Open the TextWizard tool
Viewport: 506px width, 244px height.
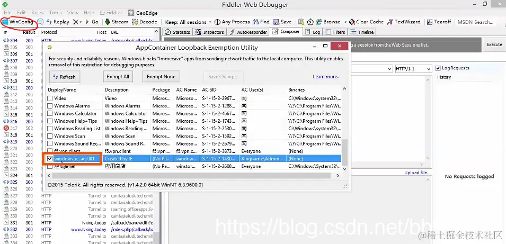tap(404, 22)
